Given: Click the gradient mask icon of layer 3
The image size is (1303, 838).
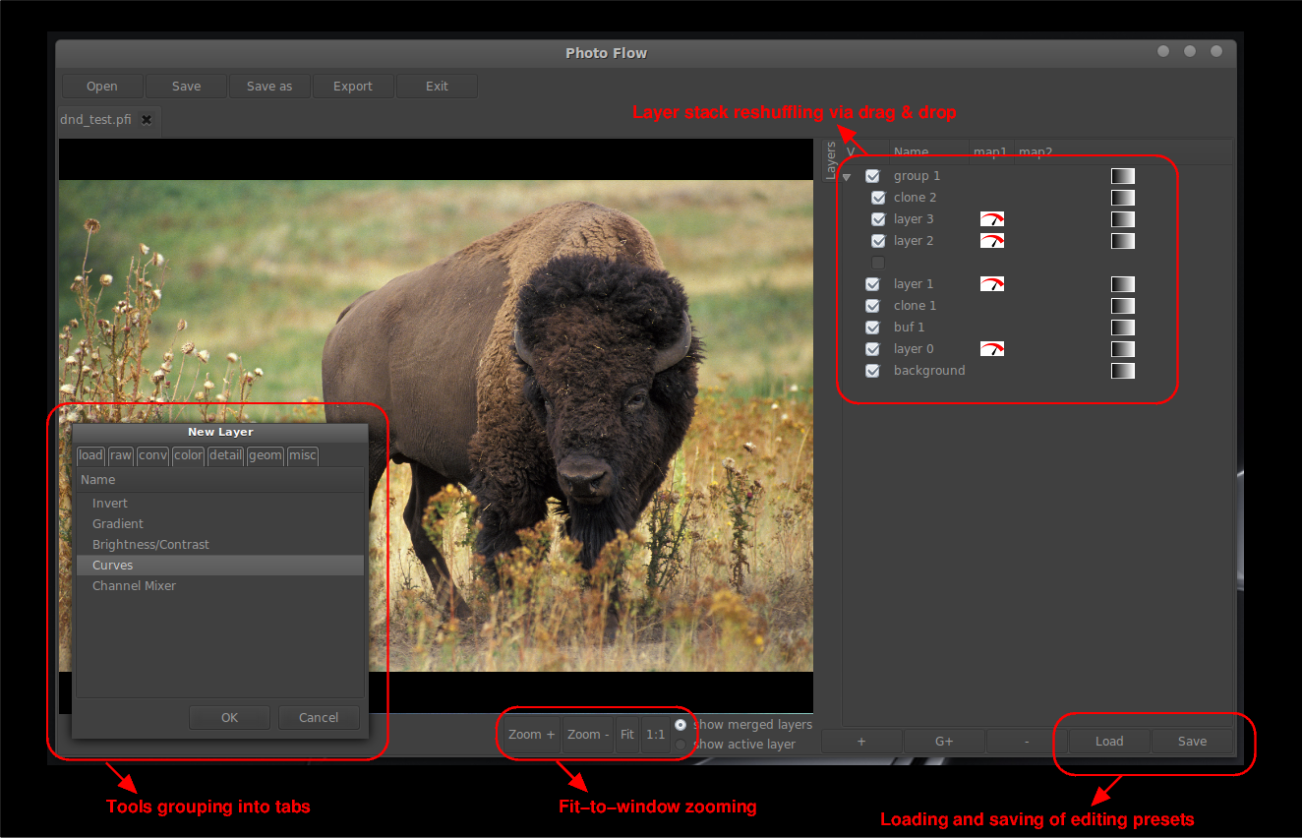Looking at the screenshot, I should pos(1123,219).
